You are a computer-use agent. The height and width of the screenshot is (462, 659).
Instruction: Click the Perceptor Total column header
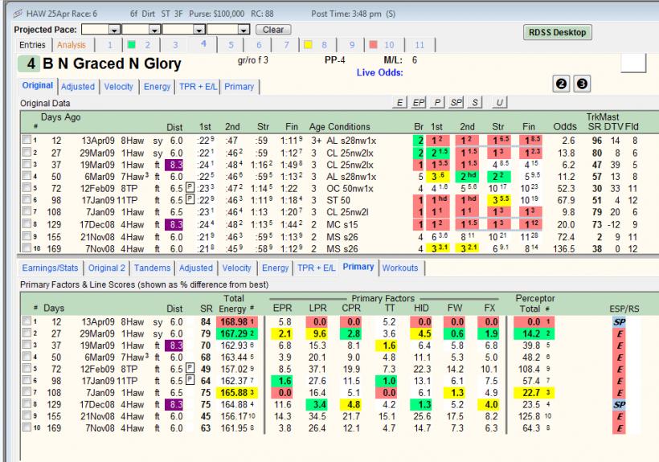pos(534,304)
